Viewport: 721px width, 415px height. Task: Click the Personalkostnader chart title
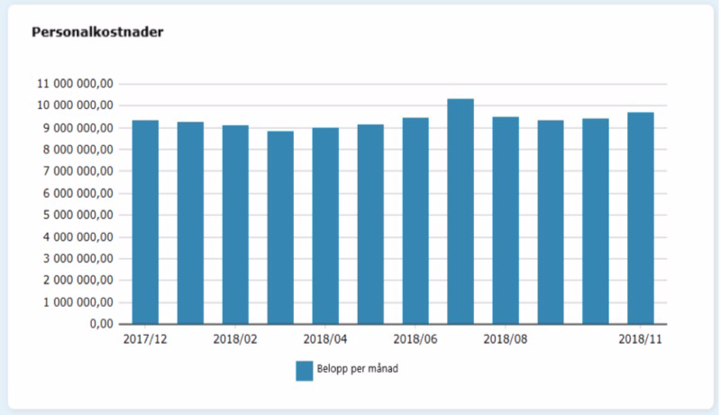tap(97, 32)
